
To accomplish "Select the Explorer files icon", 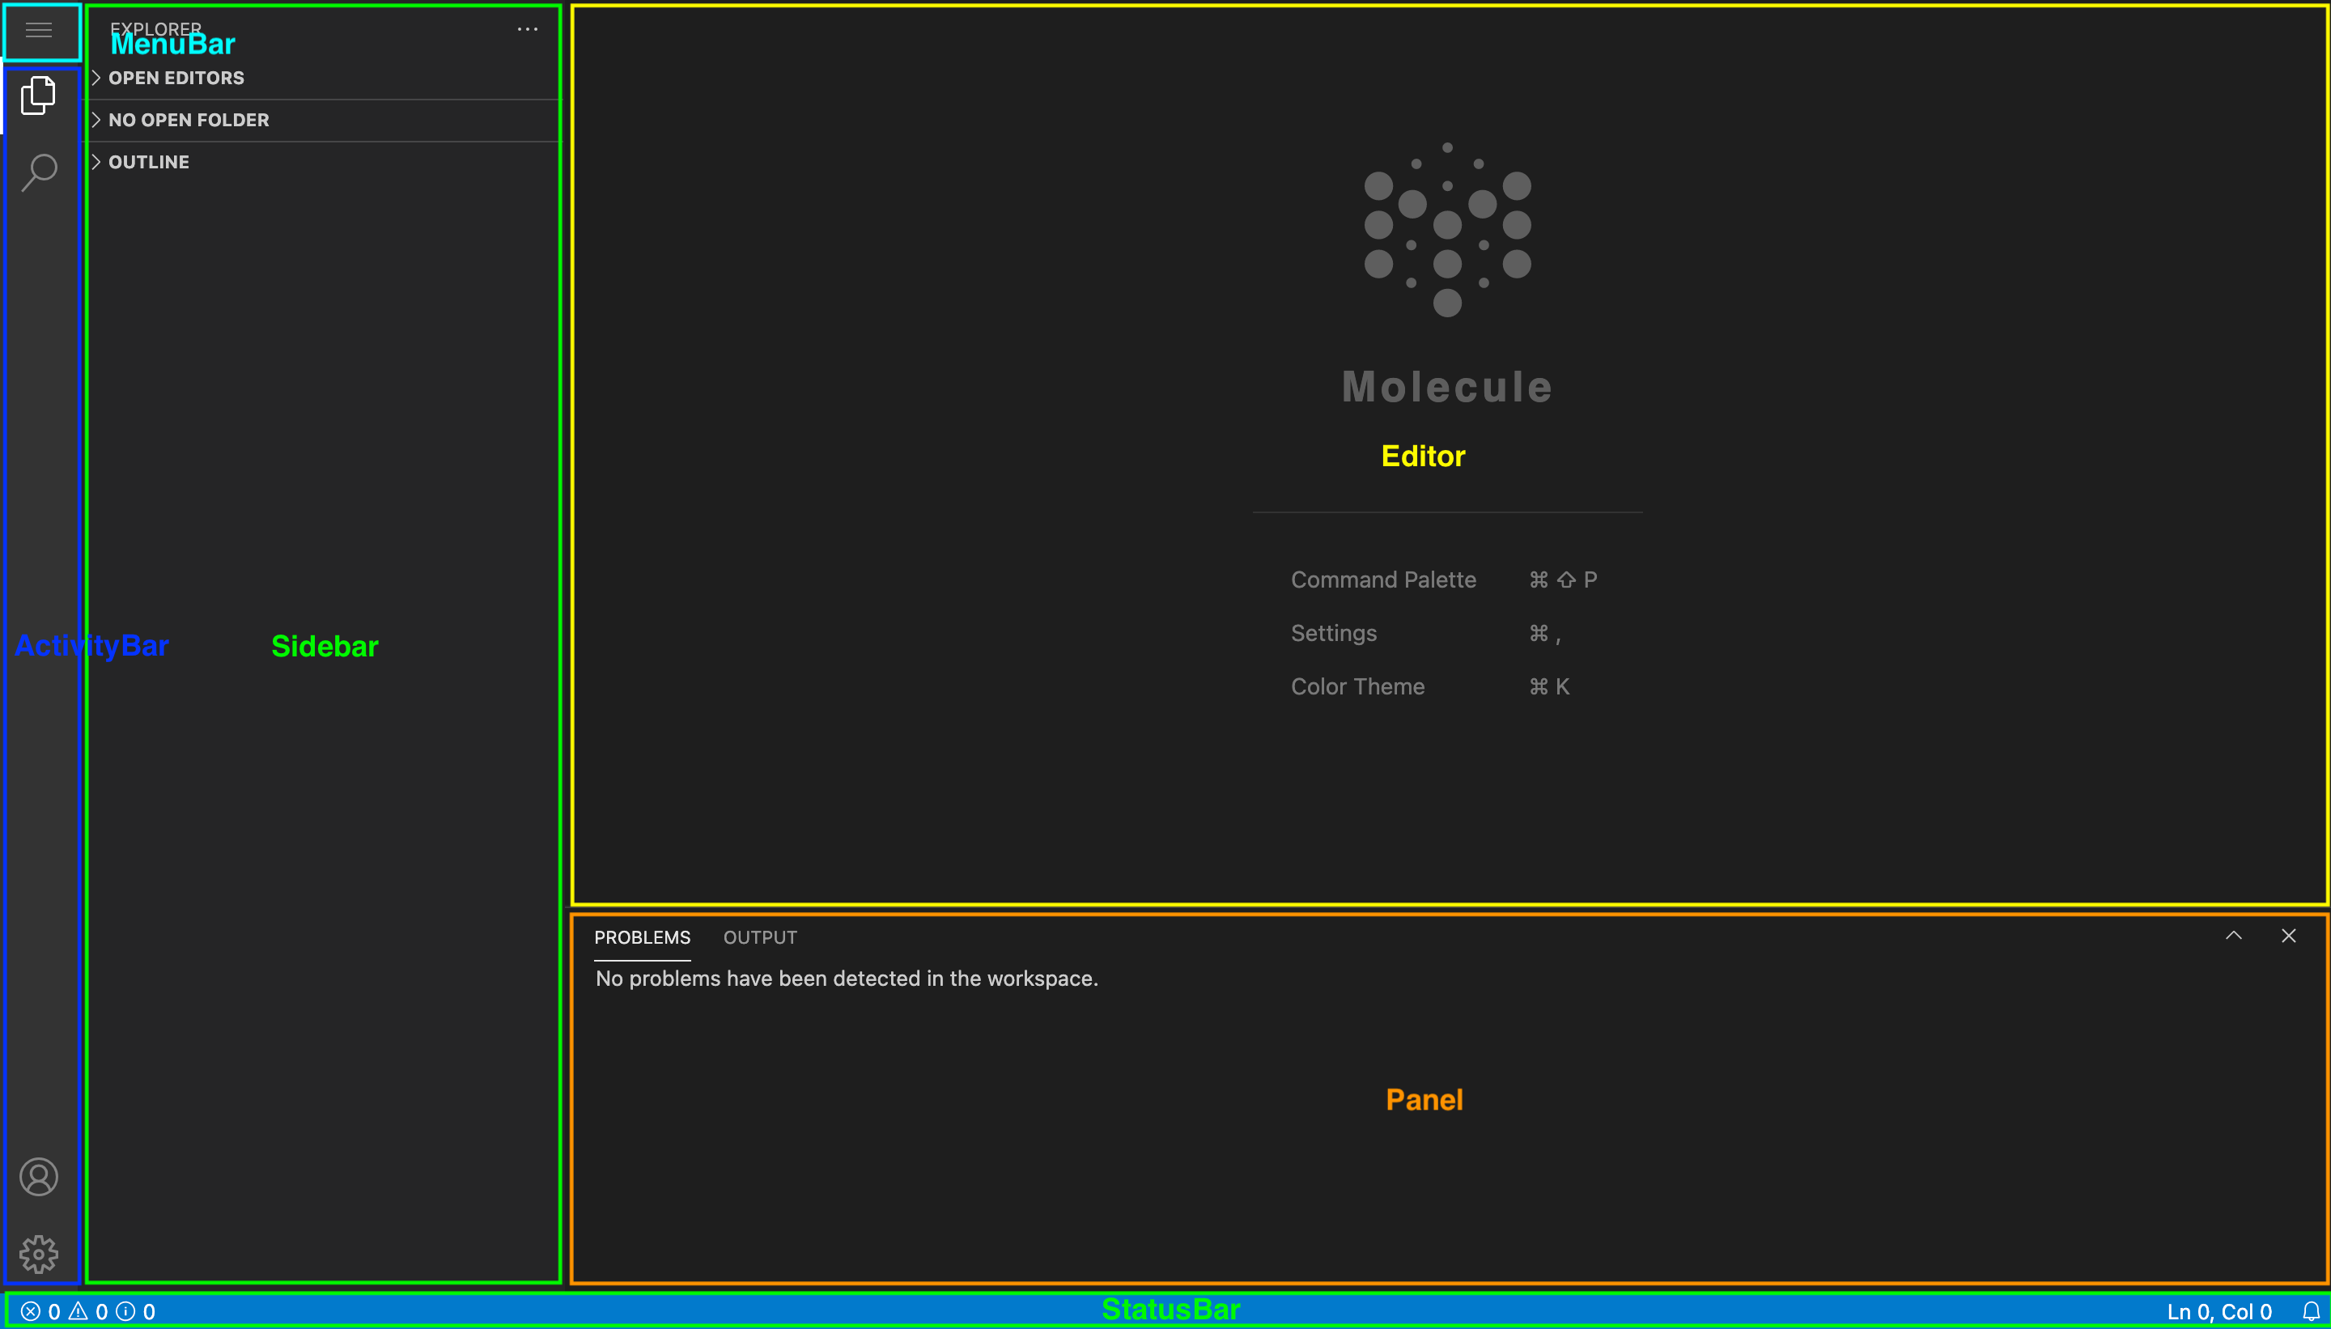I will pos(38,96).
